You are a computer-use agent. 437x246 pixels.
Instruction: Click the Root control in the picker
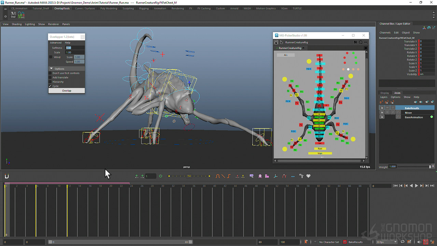(320, 148)
